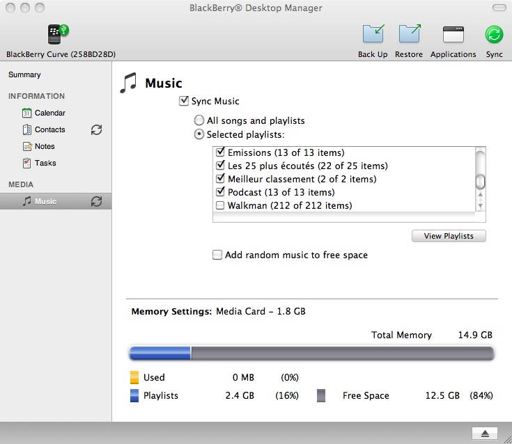
Task: Click the Music note sidebar icon
Action: click(x=26, y=201)
